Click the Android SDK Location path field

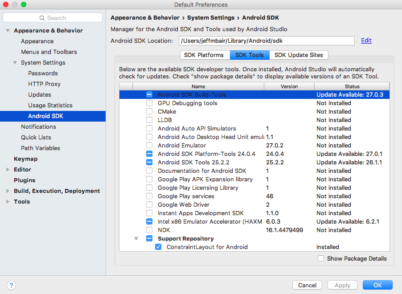point(267,41)
